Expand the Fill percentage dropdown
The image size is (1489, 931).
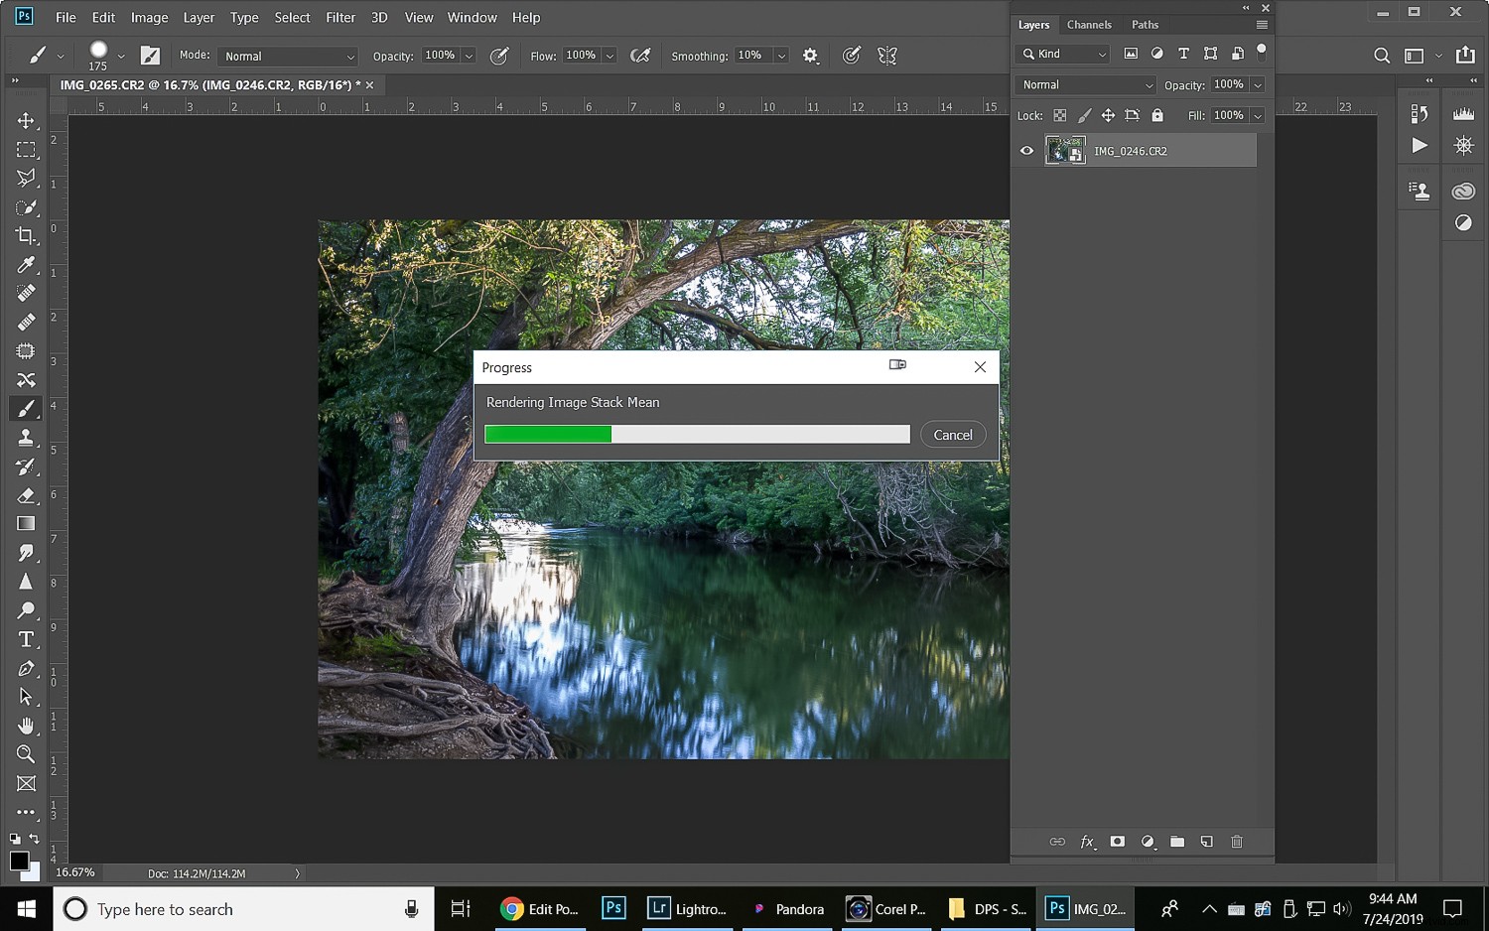(1258, 115)
